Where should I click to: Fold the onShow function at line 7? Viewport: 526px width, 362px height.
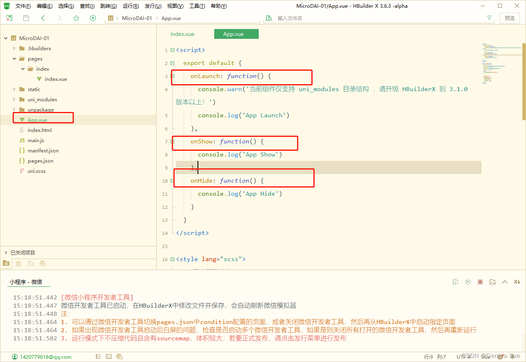tap(172, 141)
